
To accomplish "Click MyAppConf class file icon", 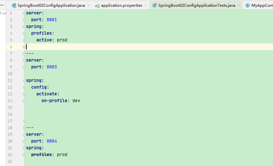I will coord(247,5).
